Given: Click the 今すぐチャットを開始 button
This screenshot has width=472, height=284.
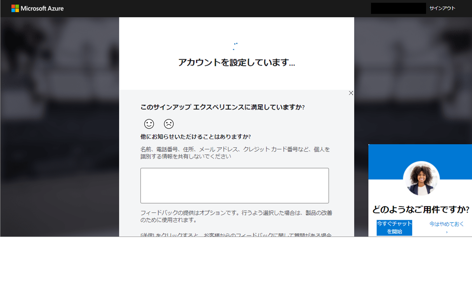Looking at the screenshot, I should tap(394, 227).
